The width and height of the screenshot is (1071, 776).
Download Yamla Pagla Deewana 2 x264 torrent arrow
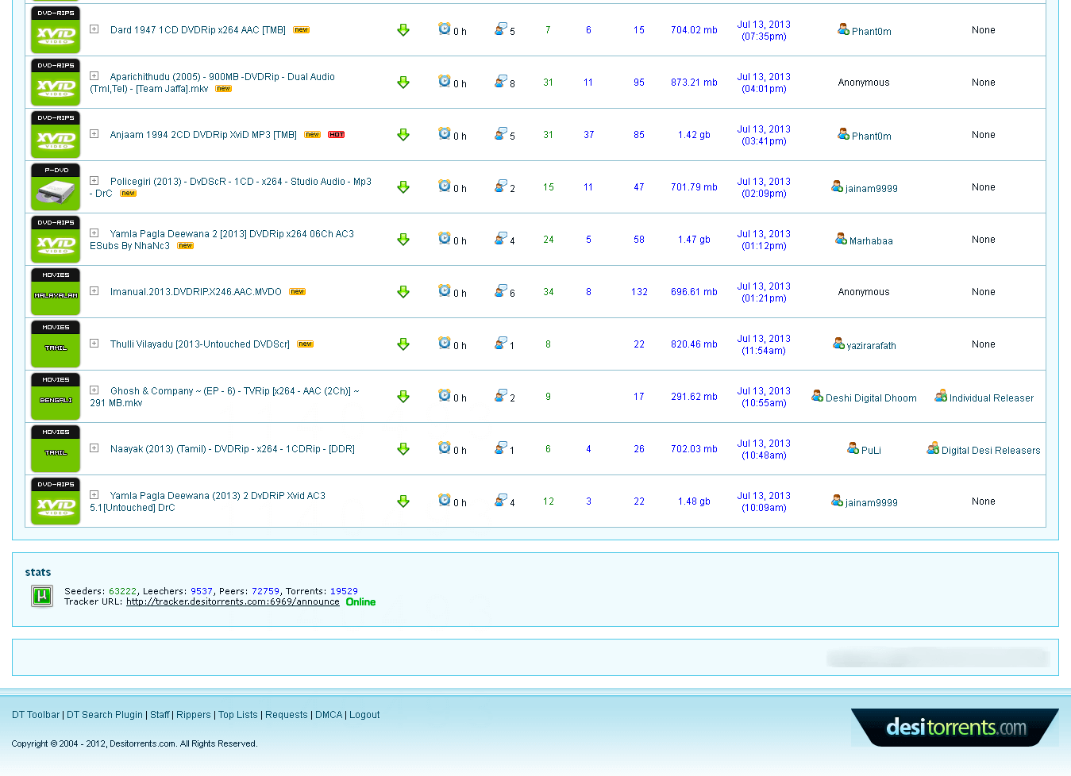coord(403,240)
